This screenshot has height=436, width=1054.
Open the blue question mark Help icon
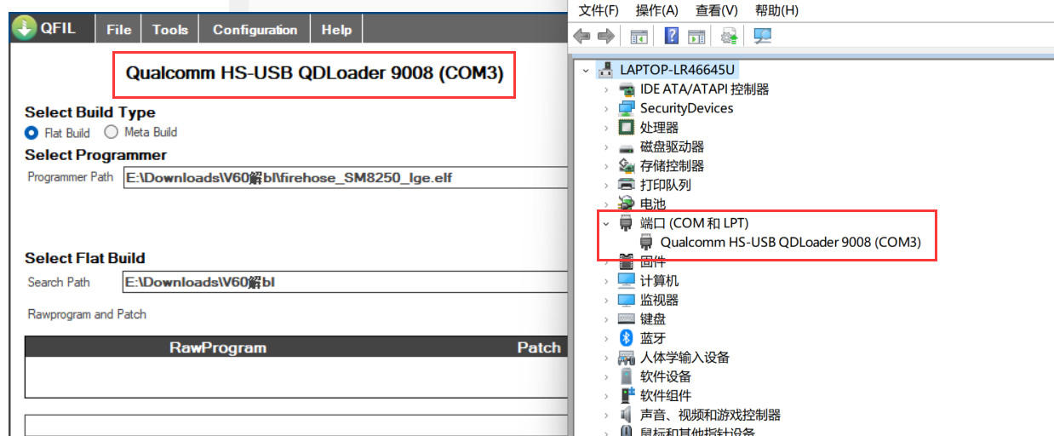(x=672, y=36)
